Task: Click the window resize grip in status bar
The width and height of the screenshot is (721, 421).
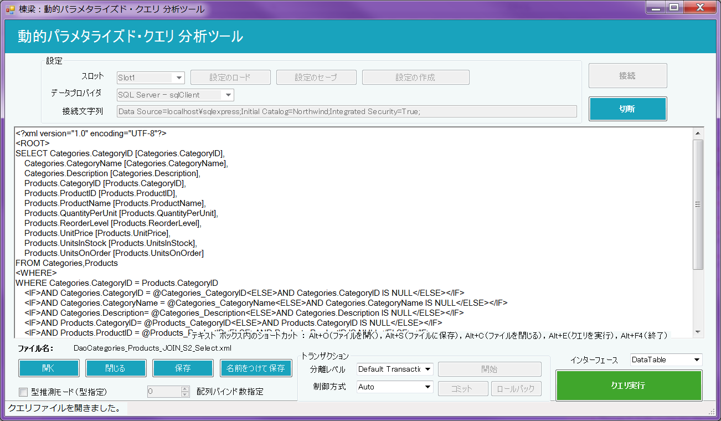Action: (x=712, y=412)
